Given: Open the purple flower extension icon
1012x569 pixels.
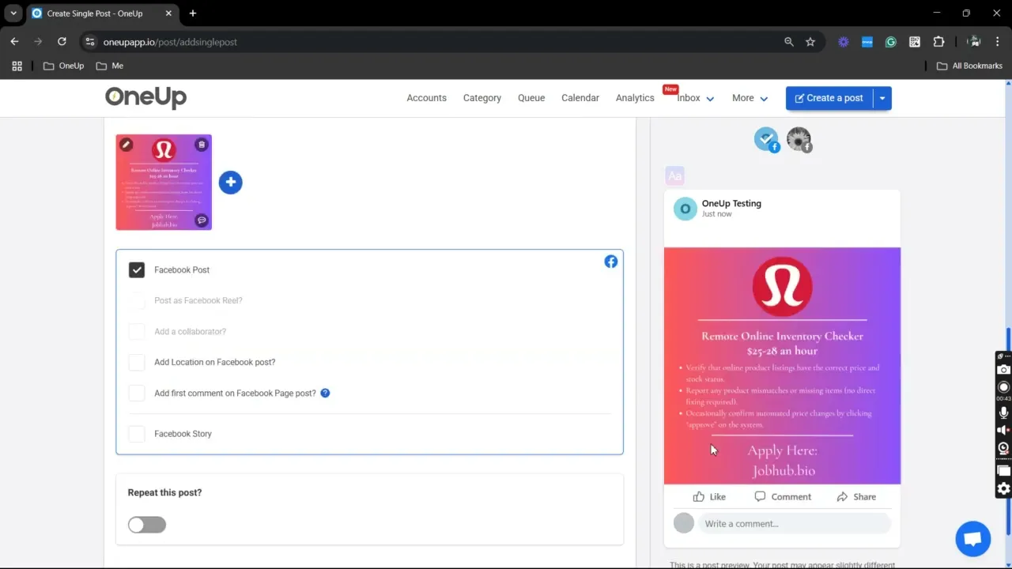Looking at the screenshot, I should click(x=844, y=42).
